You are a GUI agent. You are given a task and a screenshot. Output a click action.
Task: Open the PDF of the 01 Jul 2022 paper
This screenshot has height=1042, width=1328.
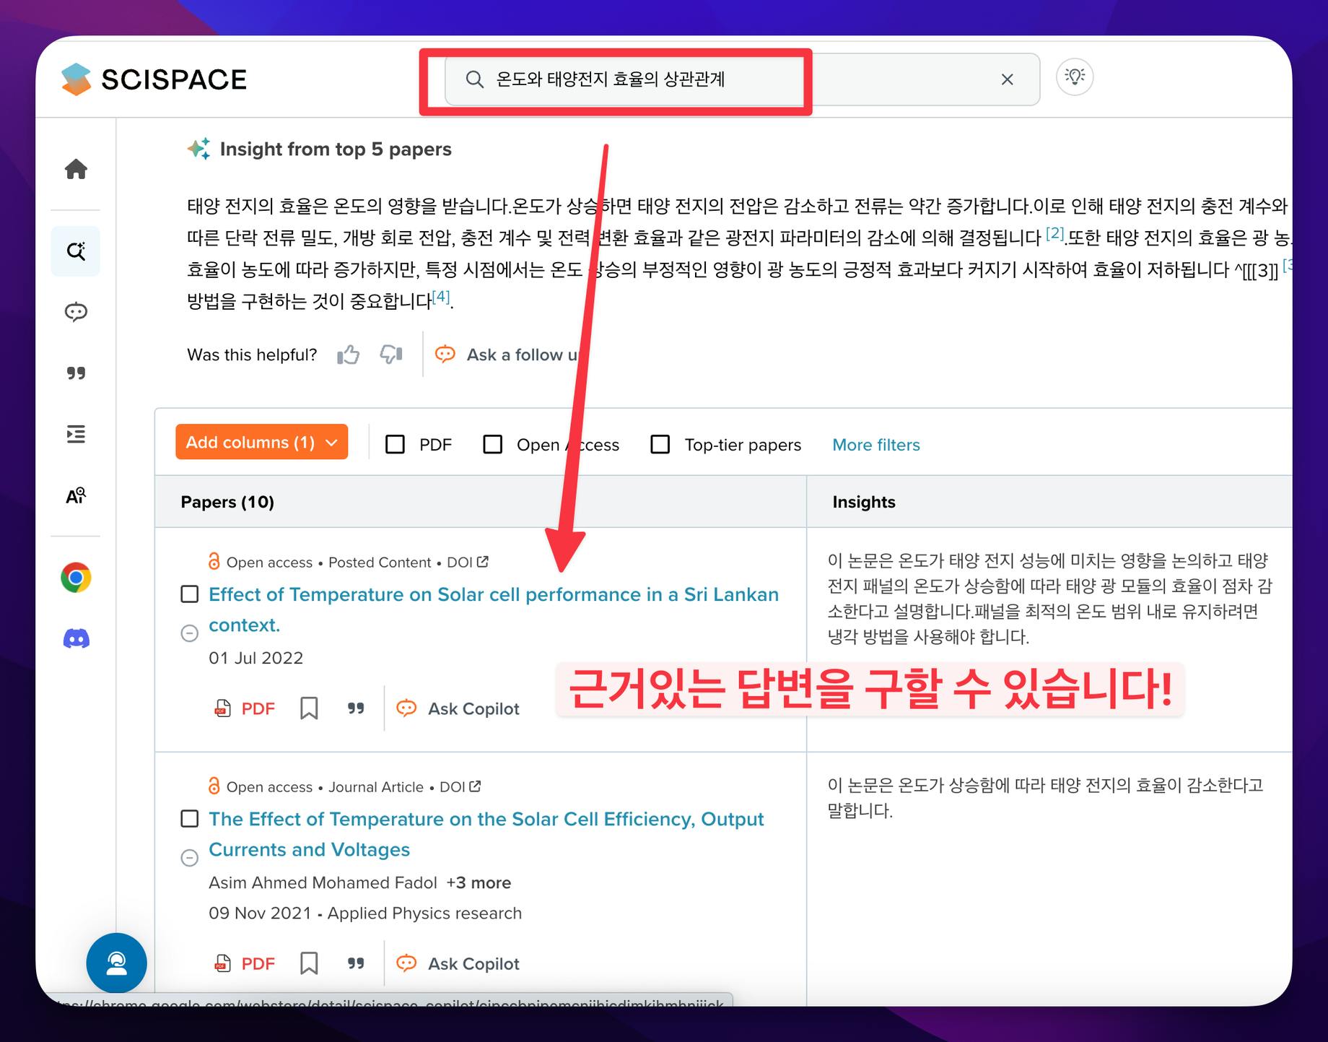coord(245,708)
